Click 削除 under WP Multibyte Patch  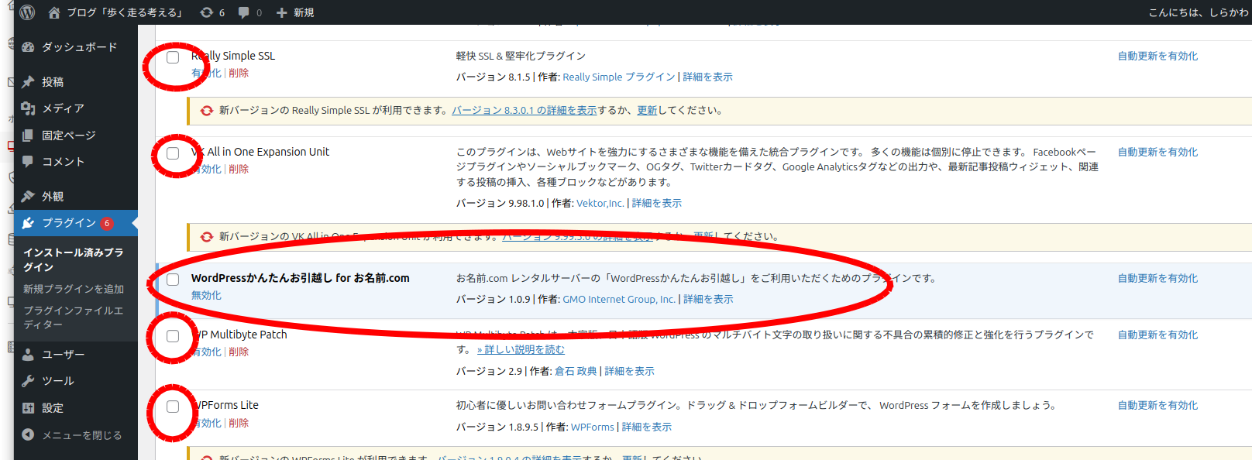239,352
